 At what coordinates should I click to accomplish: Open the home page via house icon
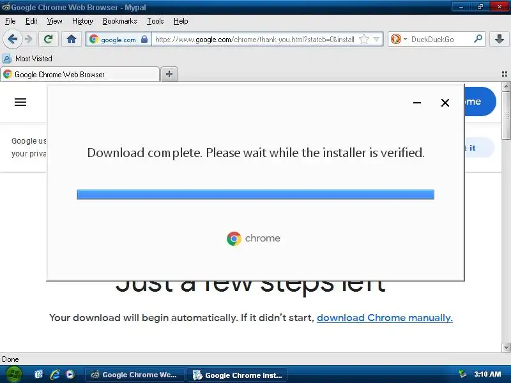pyautogui.click(x=72, y=39)
